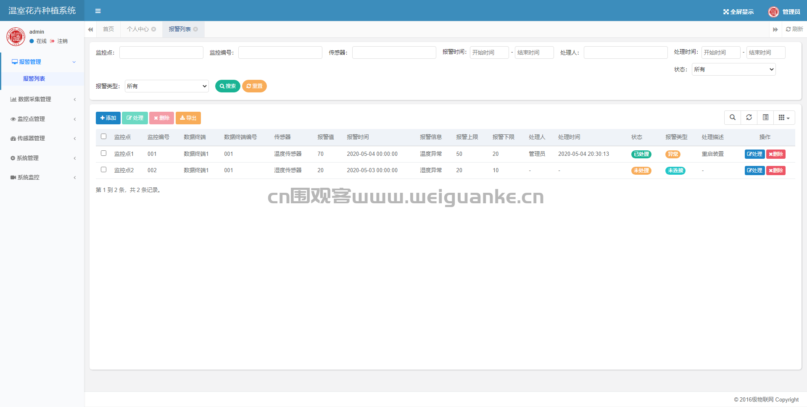Open the columns dropdown grid icon
The width and height of the screenshot is (807, 407).
click(x=784, y=118)
